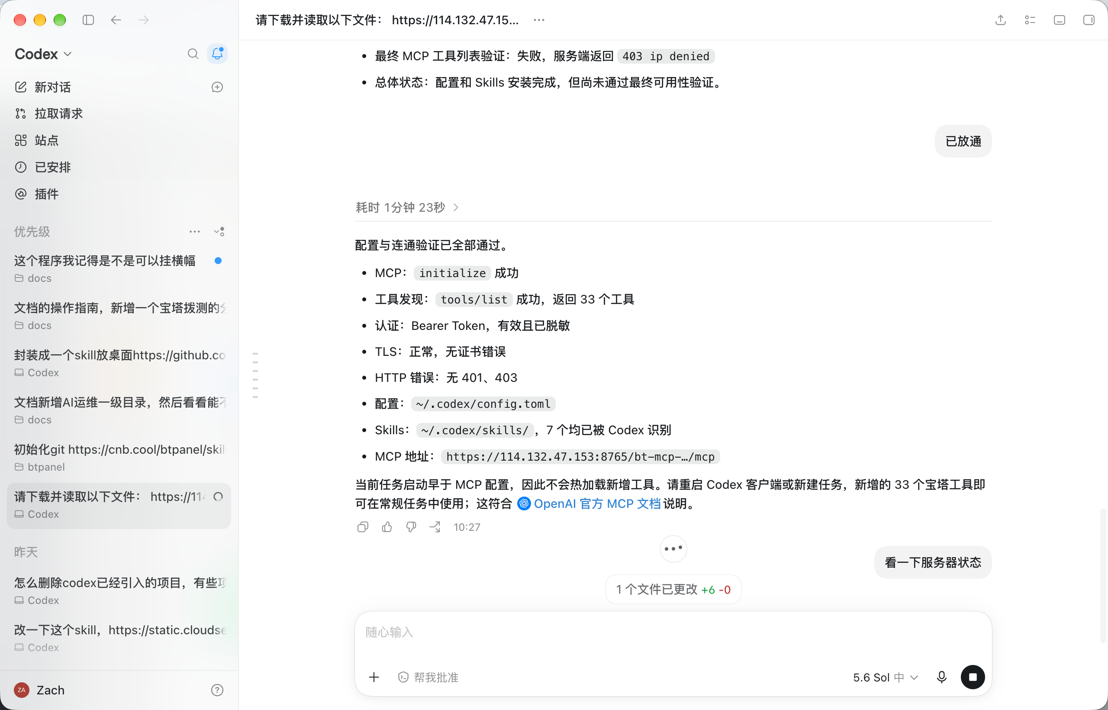Open the task list icon in header
Screen dimensions: 1108x710
click(x=1030, y=20)
